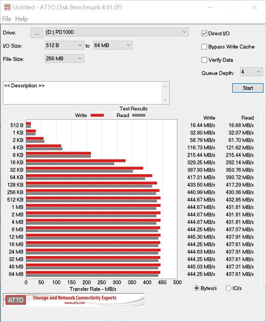
Task: Click the ATTO logo in bottom banner
Action: (15, 300)
